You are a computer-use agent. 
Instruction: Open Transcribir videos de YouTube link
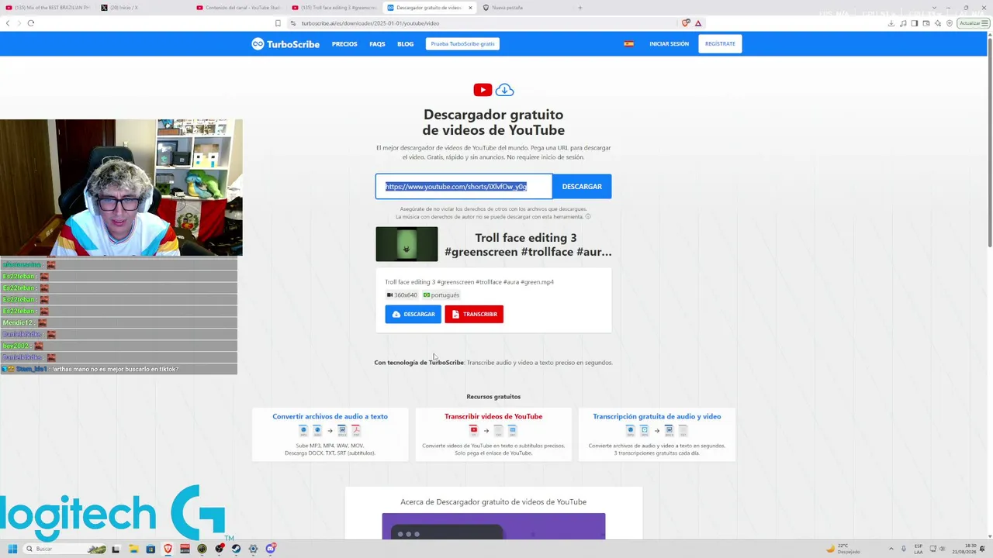click(x=493, y=417)
